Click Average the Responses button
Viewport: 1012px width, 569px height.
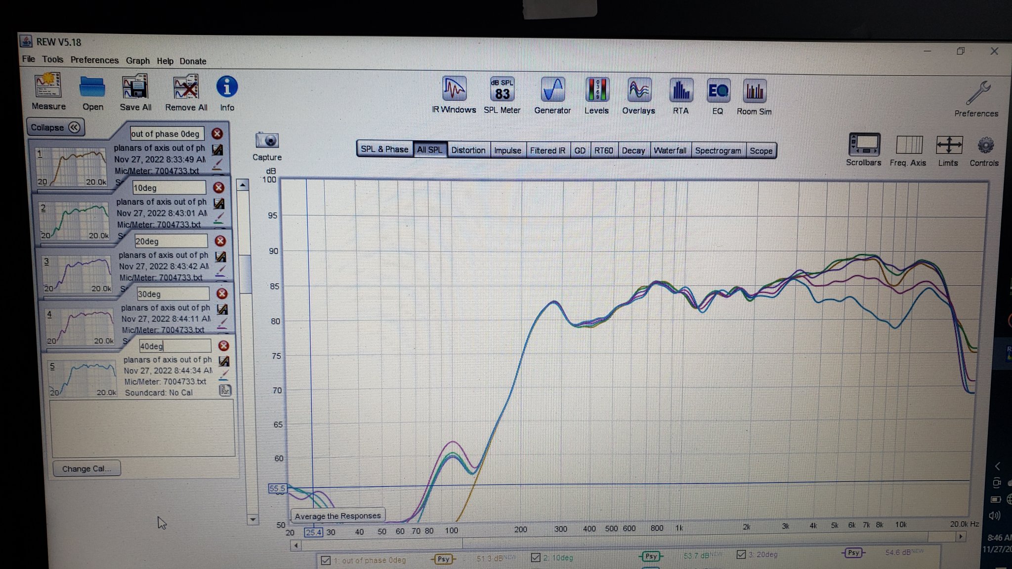[x=338, y=516]
